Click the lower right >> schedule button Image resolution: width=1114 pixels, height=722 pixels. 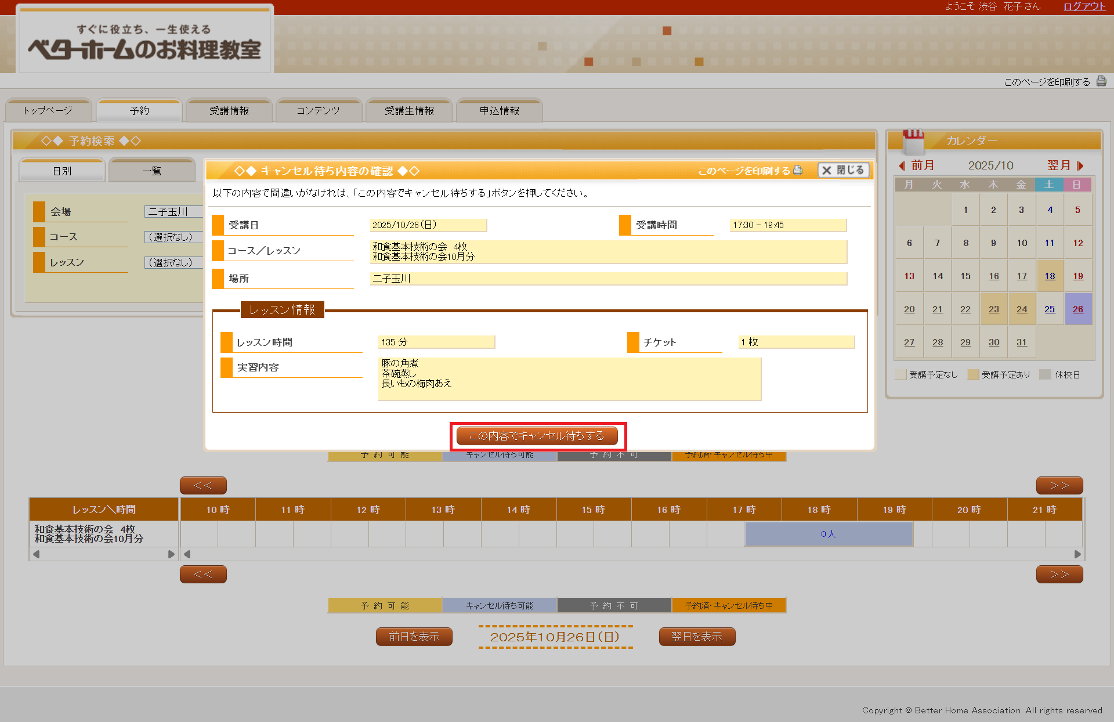click(x=1059, y=574)
